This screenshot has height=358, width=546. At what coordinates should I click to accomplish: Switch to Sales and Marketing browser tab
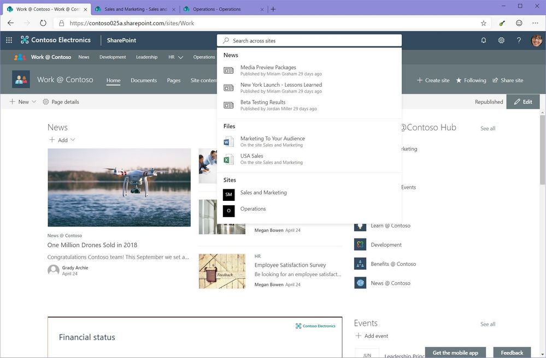136,9
